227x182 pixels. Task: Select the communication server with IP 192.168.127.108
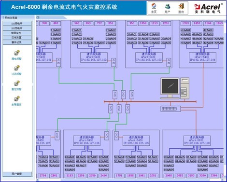(x=197, y=140)
